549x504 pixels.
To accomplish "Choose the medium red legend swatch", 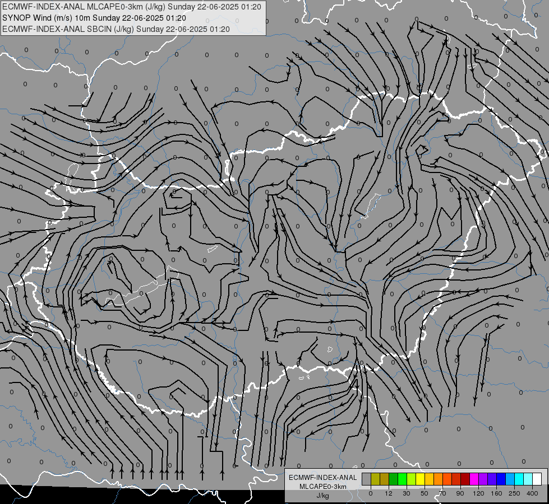I will (456, 479).
